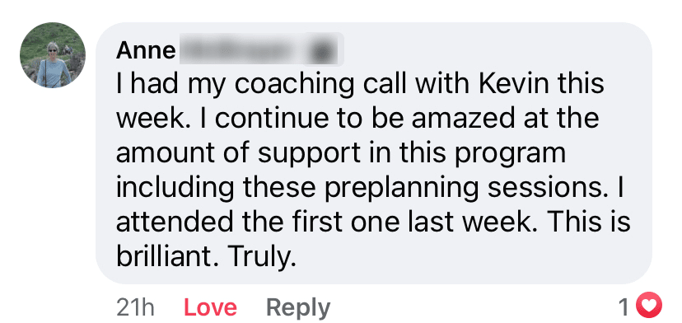Love Anne's comment
Screen dimensions: 682x323
point(210,308)
